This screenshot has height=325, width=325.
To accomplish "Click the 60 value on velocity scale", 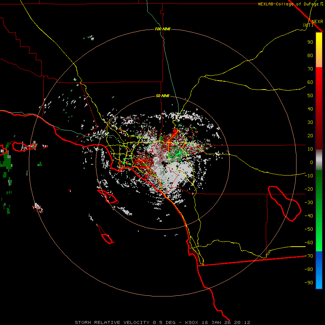I will [310, 82].
